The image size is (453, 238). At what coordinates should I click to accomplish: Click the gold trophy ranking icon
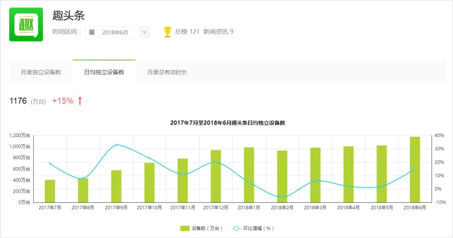point(167,32)
